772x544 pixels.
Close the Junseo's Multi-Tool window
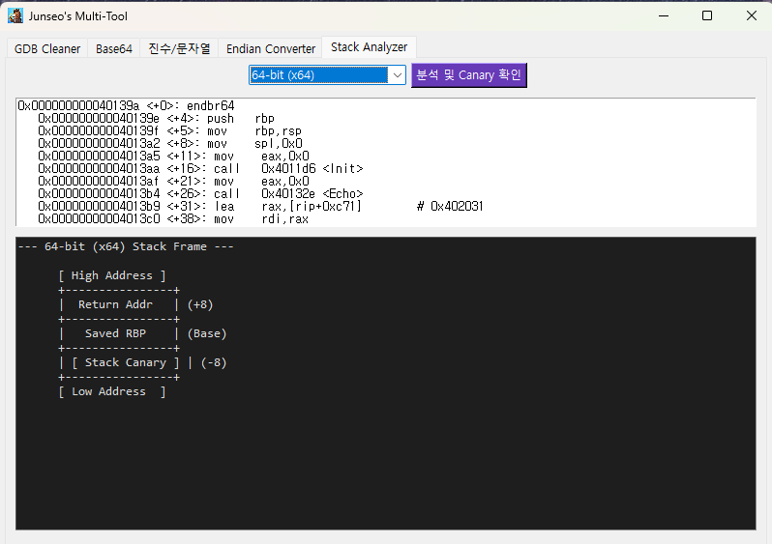[x=752, y=15]
